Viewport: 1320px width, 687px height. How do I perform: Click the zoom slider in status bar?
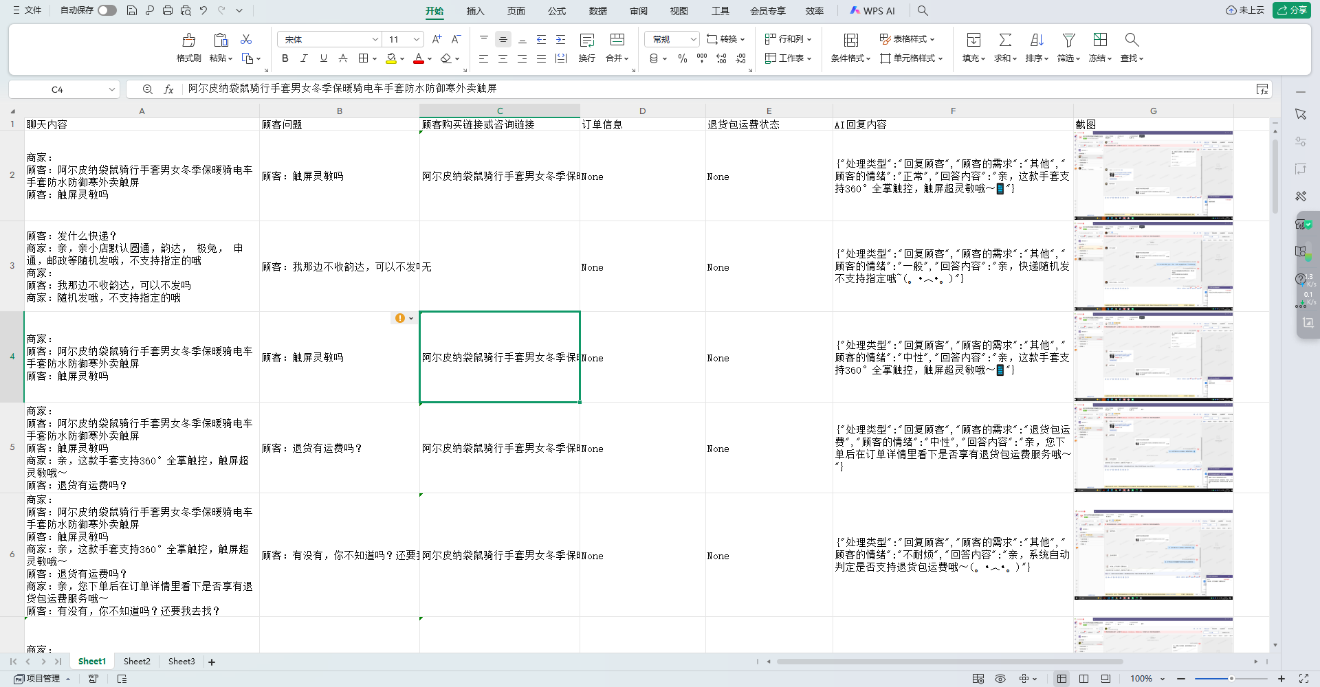[1231, 679]
